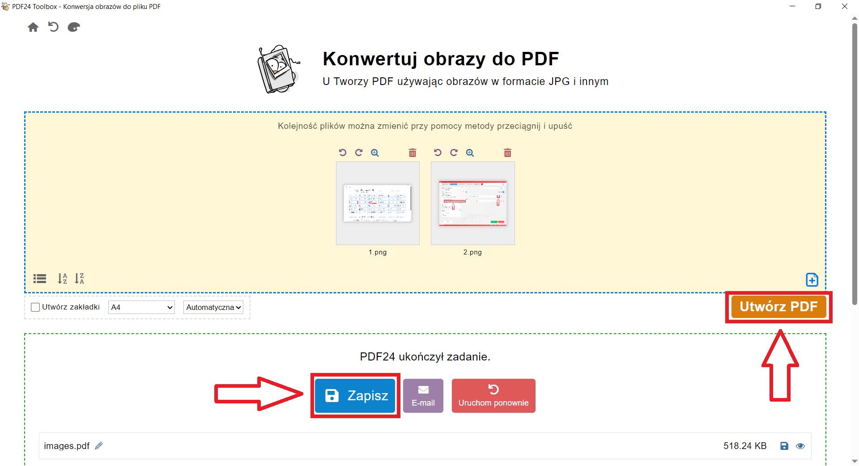Zoom into the 1.png preview
The image size is (859, 466).
point(375,153)
